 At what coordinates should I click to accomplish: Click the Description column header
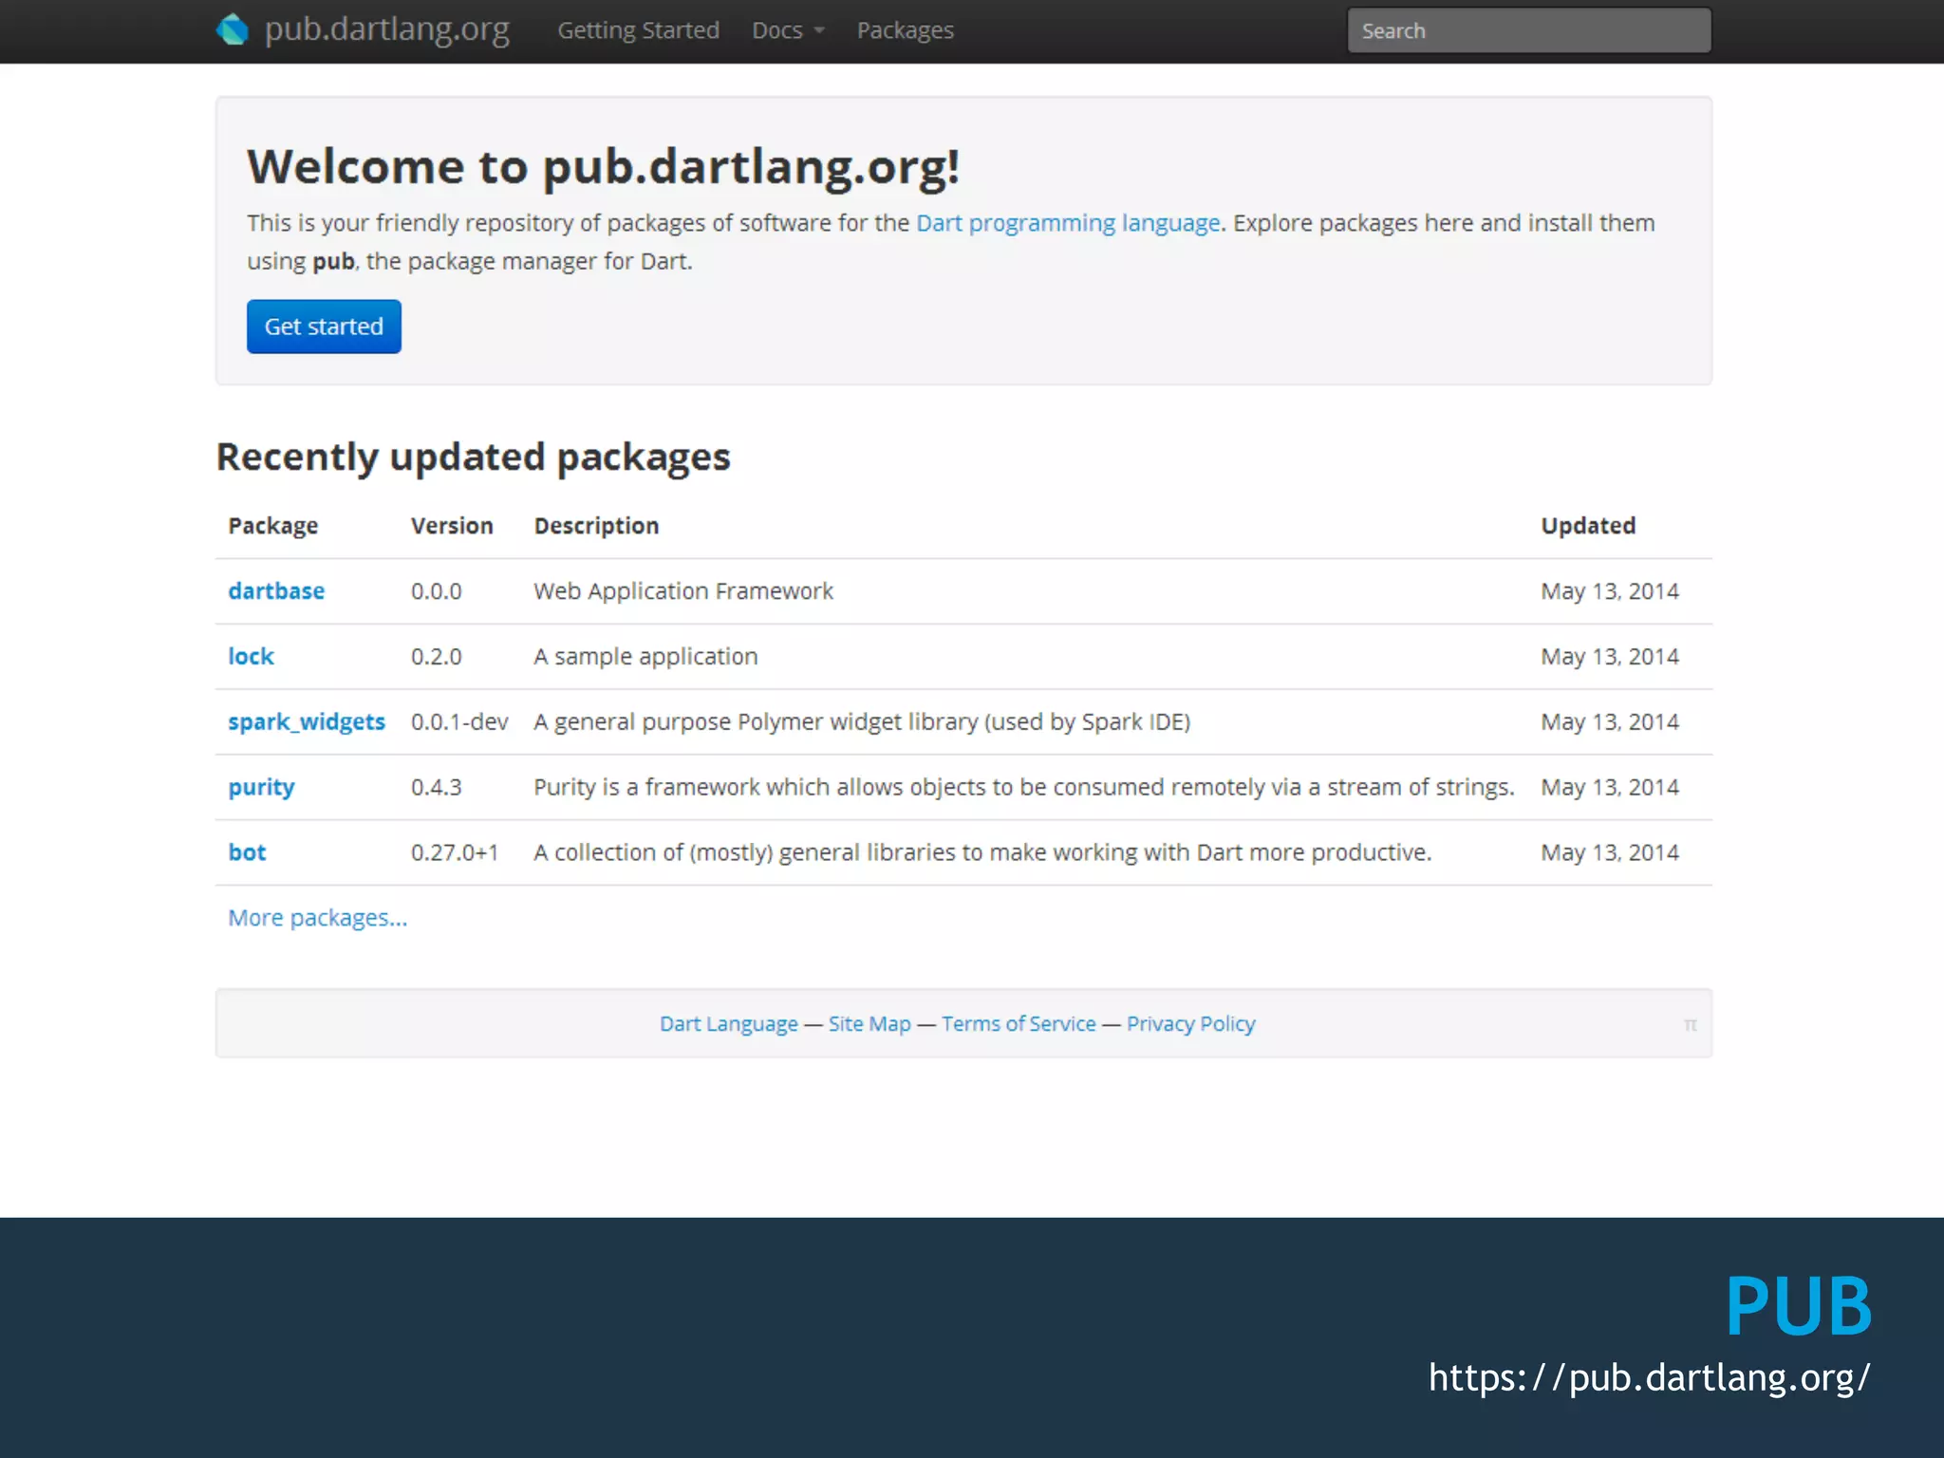(596, 526)
